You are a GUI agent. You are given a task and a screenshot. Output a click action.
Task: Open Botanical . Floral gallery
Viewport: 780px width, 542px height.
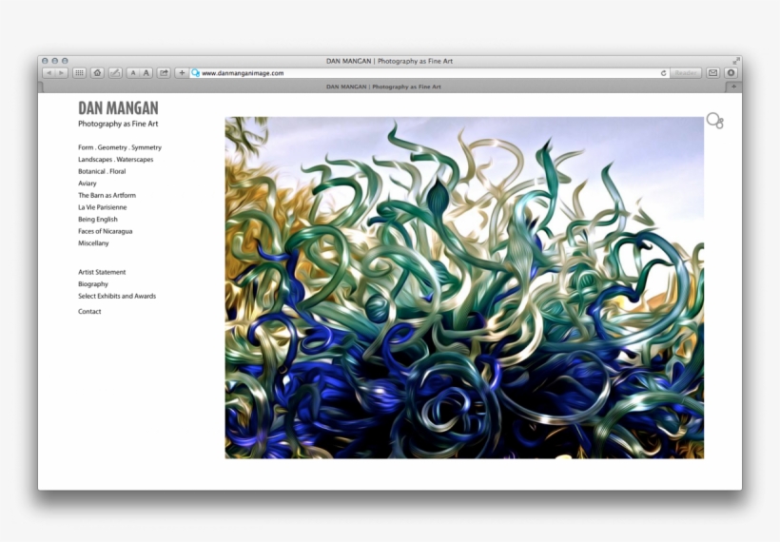point(102,171)
